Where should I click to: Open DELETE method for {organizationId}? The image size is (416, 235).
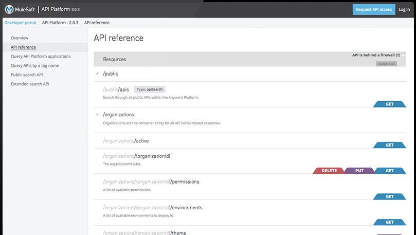click(329, 171)
